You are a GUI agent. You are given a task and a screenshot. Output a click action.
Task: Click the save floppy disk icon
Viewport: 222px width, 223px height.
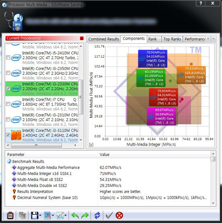[34, 215]
